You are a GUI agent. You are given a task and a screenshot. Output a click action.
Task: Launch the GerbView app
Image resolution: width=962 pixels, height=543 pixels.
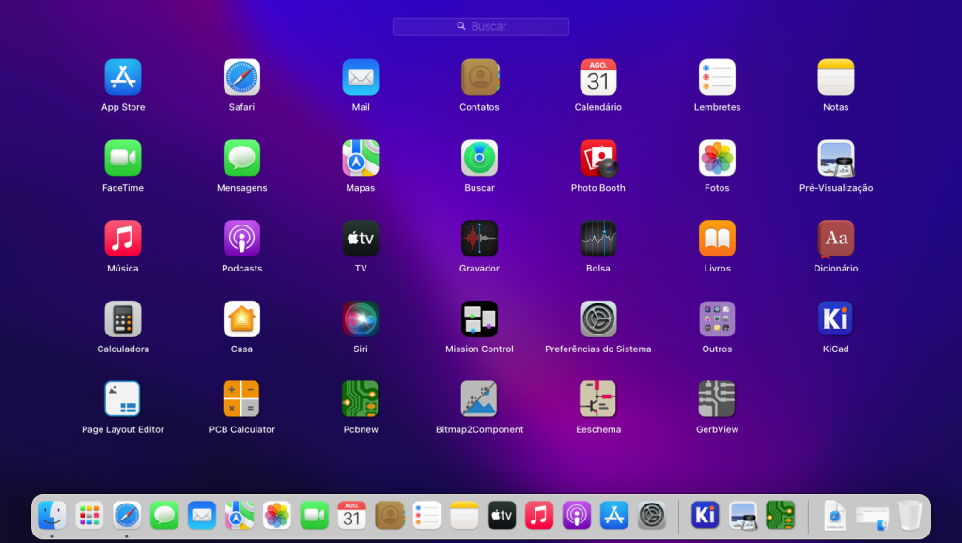click(x=717, y=399)
